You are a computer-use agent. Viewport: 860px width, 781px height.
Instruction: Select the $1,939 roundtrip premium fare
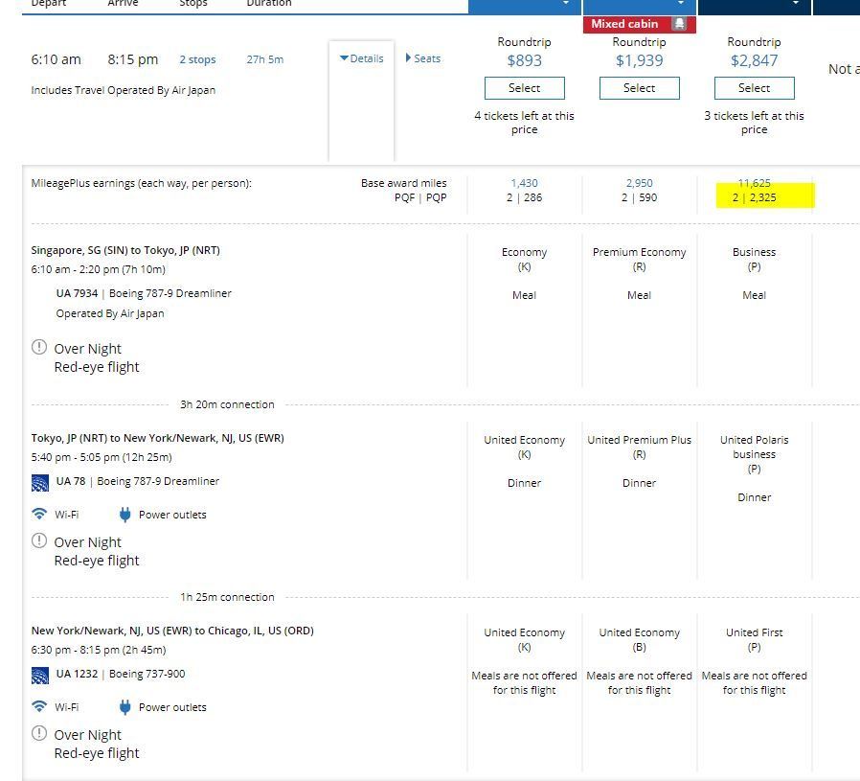640,88
